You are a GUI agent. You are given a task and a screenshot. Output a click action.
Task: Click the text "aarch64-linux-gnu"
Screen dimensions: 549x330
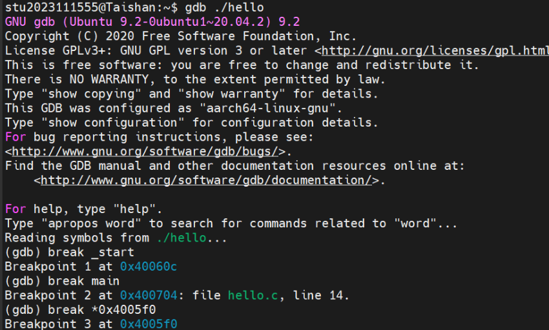(267, 108)
